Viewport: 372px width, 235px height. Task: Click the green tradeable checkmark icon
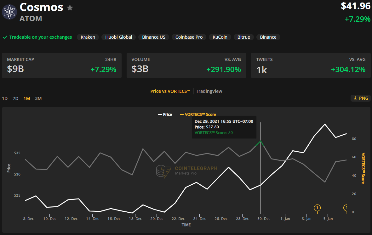point(5,37)
